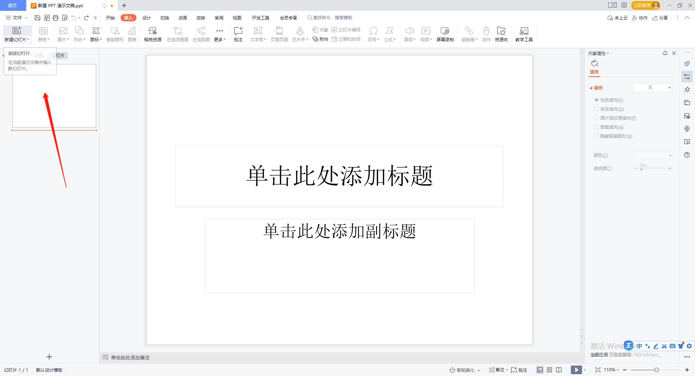This screenshot has width=695, height=376.
Task: Insert a 公式 formula
Action: point(389,34)
